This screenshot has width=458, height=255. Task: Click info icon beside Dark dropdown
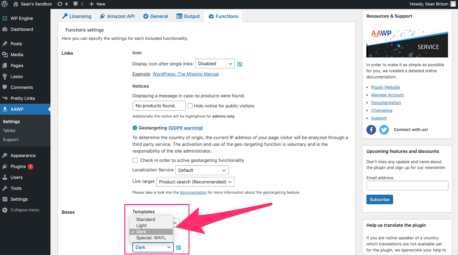coord(179,248)
